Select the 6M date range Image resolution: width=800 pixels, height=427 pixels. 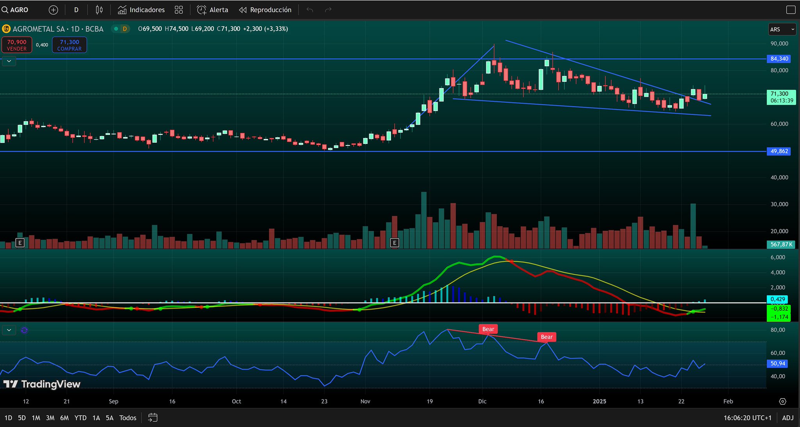point(64,418)
